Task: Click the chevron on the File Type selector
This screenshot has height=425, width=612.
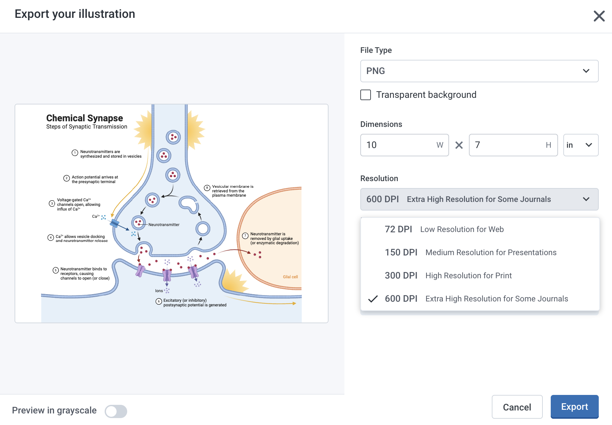Action: pos(586,71)
